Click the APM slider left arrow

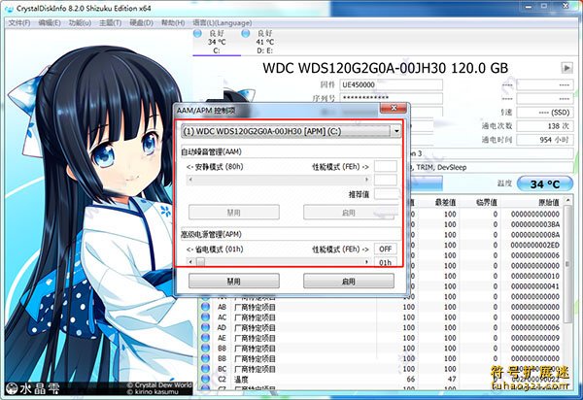190,262
